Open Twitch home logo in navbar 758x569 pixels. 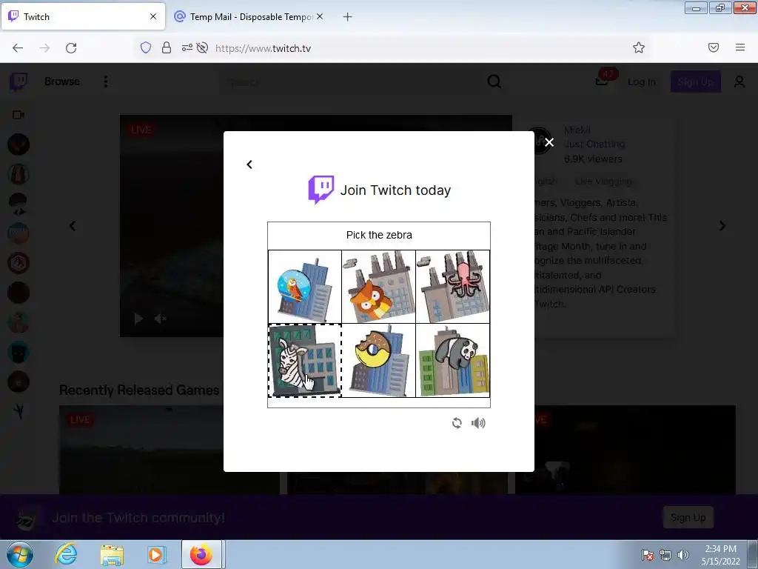tap(19, 81)
